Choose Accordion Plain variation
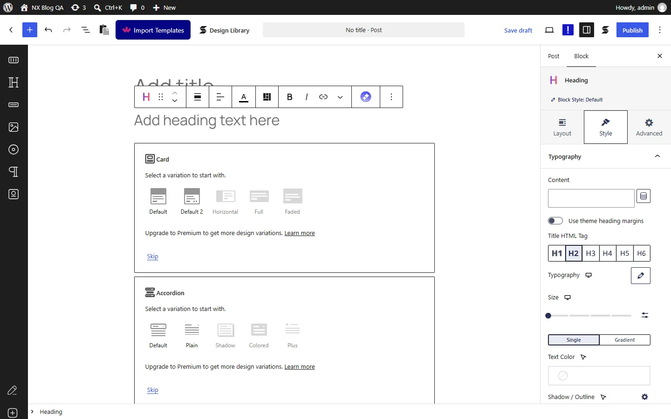The height and width of the screenshot is (419, 671). click(192, 335)
